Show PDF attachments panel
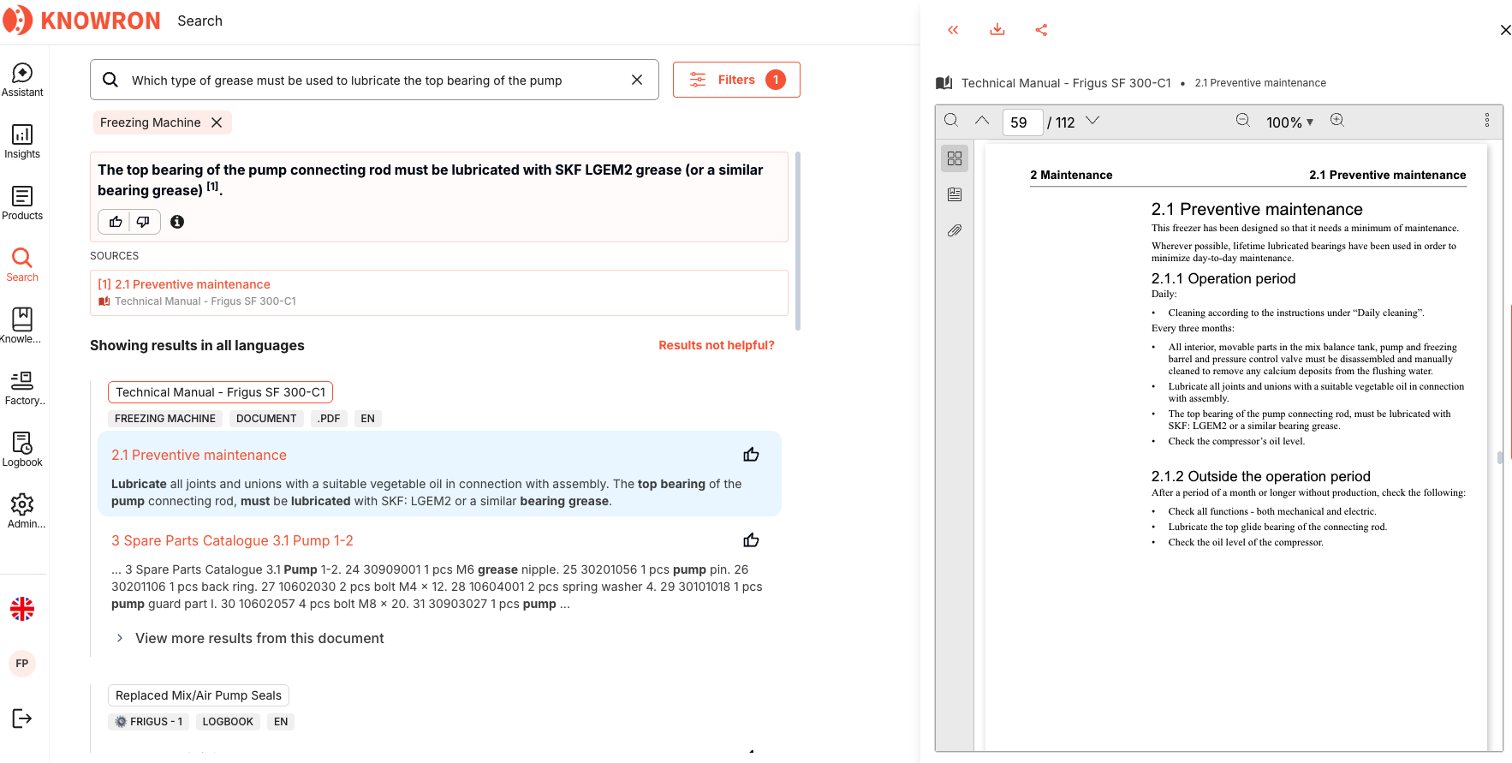Viewport: 1512px width, 763px height. (x=955, y=230)
